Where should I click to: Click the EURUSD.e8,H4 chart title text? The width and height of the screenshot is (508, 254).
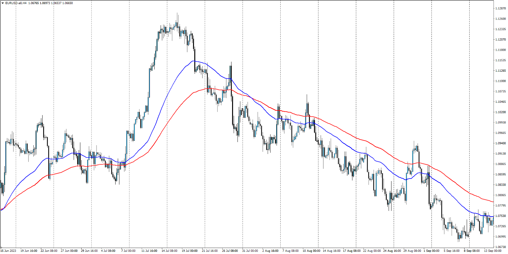click(16, 3)
